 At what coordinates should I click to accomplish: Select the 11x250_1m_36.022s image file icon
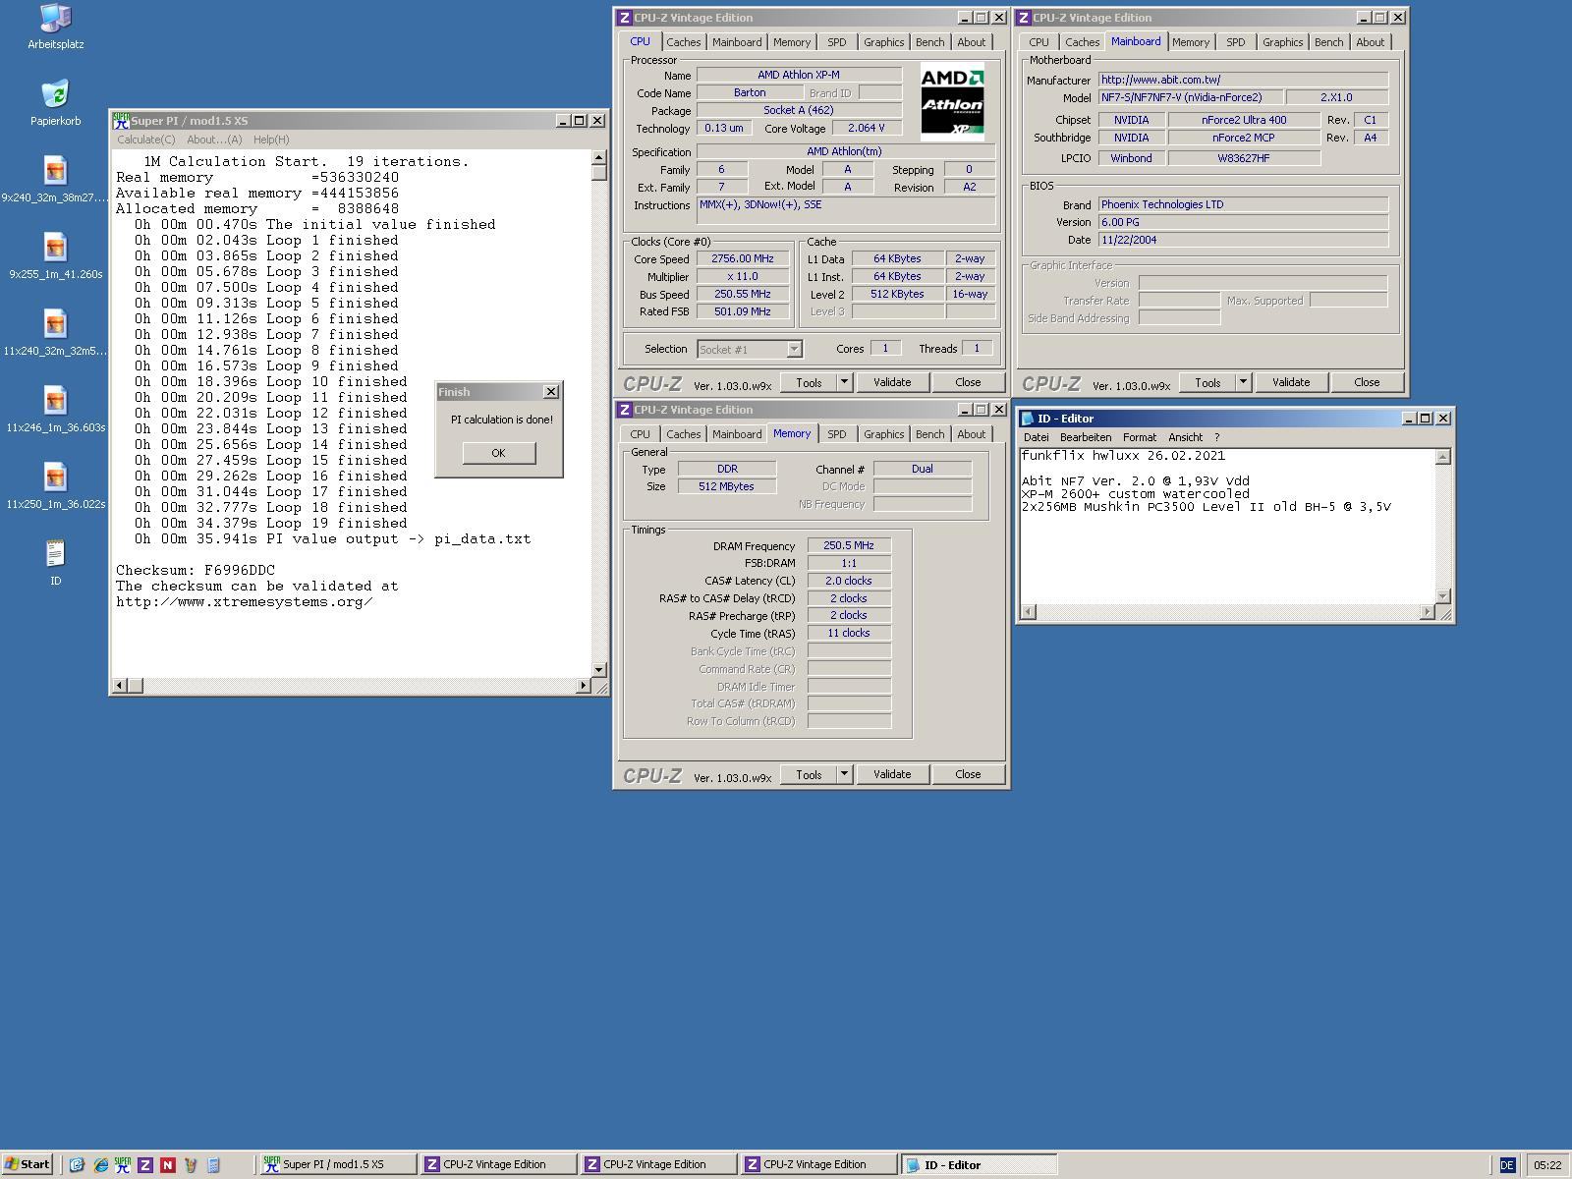55,477
